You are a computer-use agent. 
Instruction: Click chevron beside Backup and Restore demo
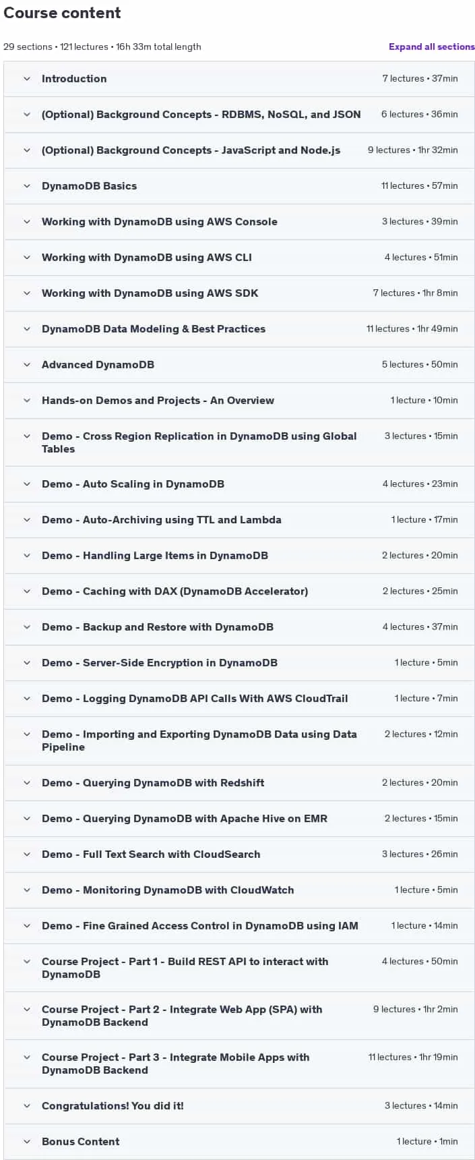coord(27,627)
